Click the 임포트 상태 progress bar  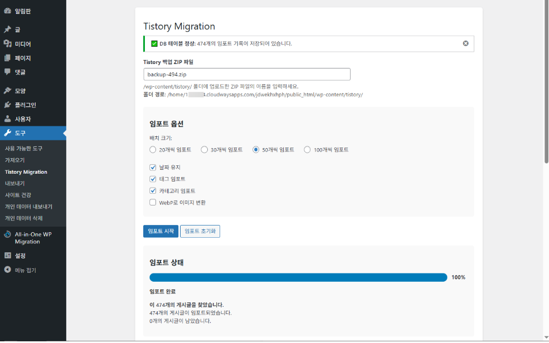(298, 277)
